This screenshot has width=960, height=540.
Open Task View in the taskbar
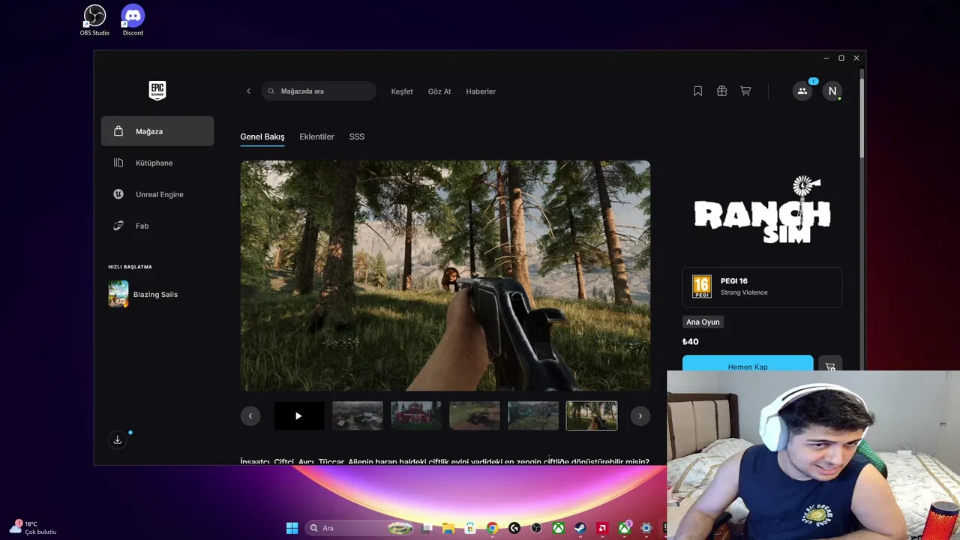click(427, 528)
